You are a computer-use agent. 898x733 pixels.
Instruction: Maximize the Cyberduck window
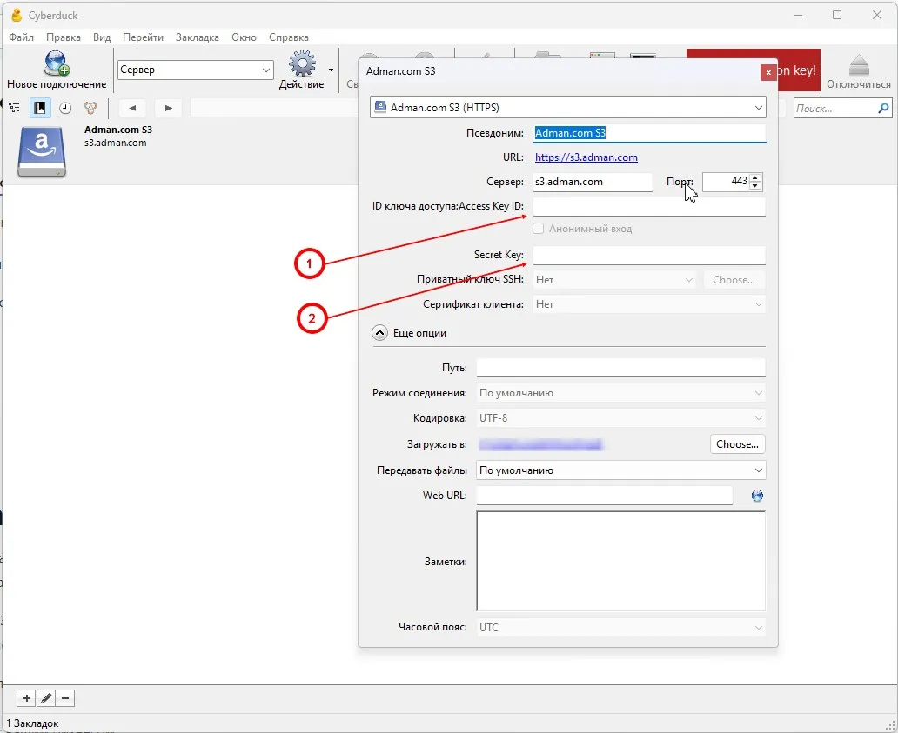837,15
